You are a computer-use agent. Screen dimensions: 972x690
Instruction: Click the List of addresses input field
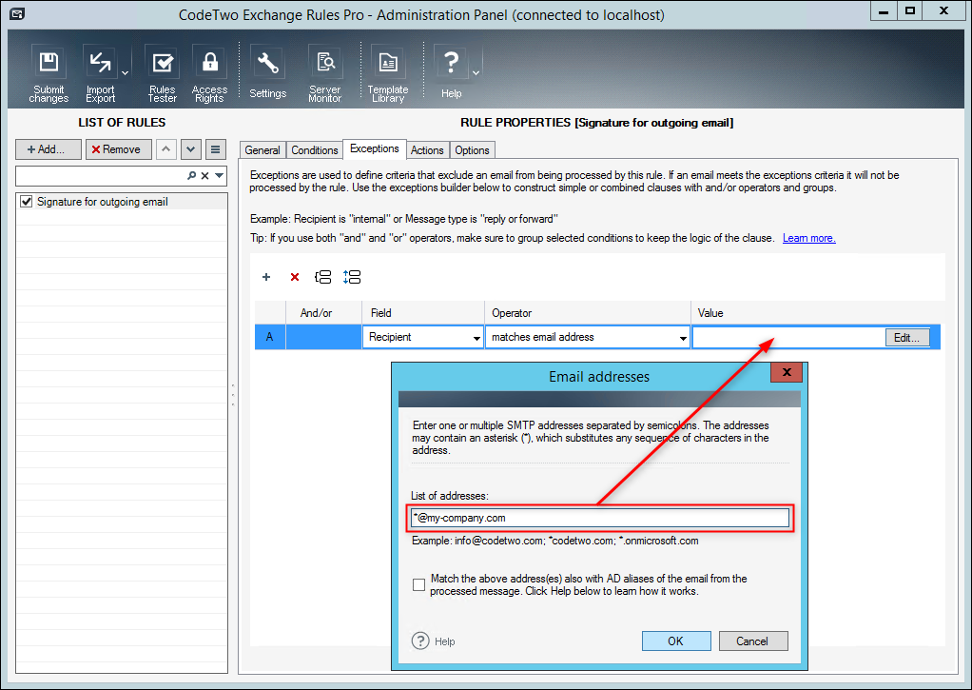600,518
